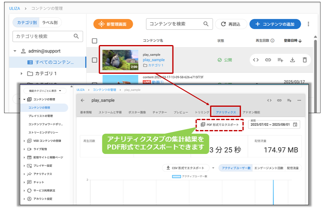Copy link icon in play_sample row
The image size is (323, 209).
[x=268, y=60]
